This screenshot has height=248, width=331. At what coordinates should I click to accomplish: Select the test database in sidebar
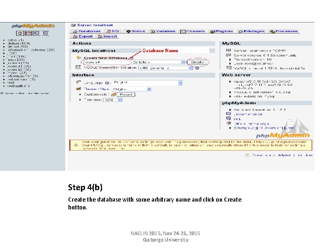(11, 83)
